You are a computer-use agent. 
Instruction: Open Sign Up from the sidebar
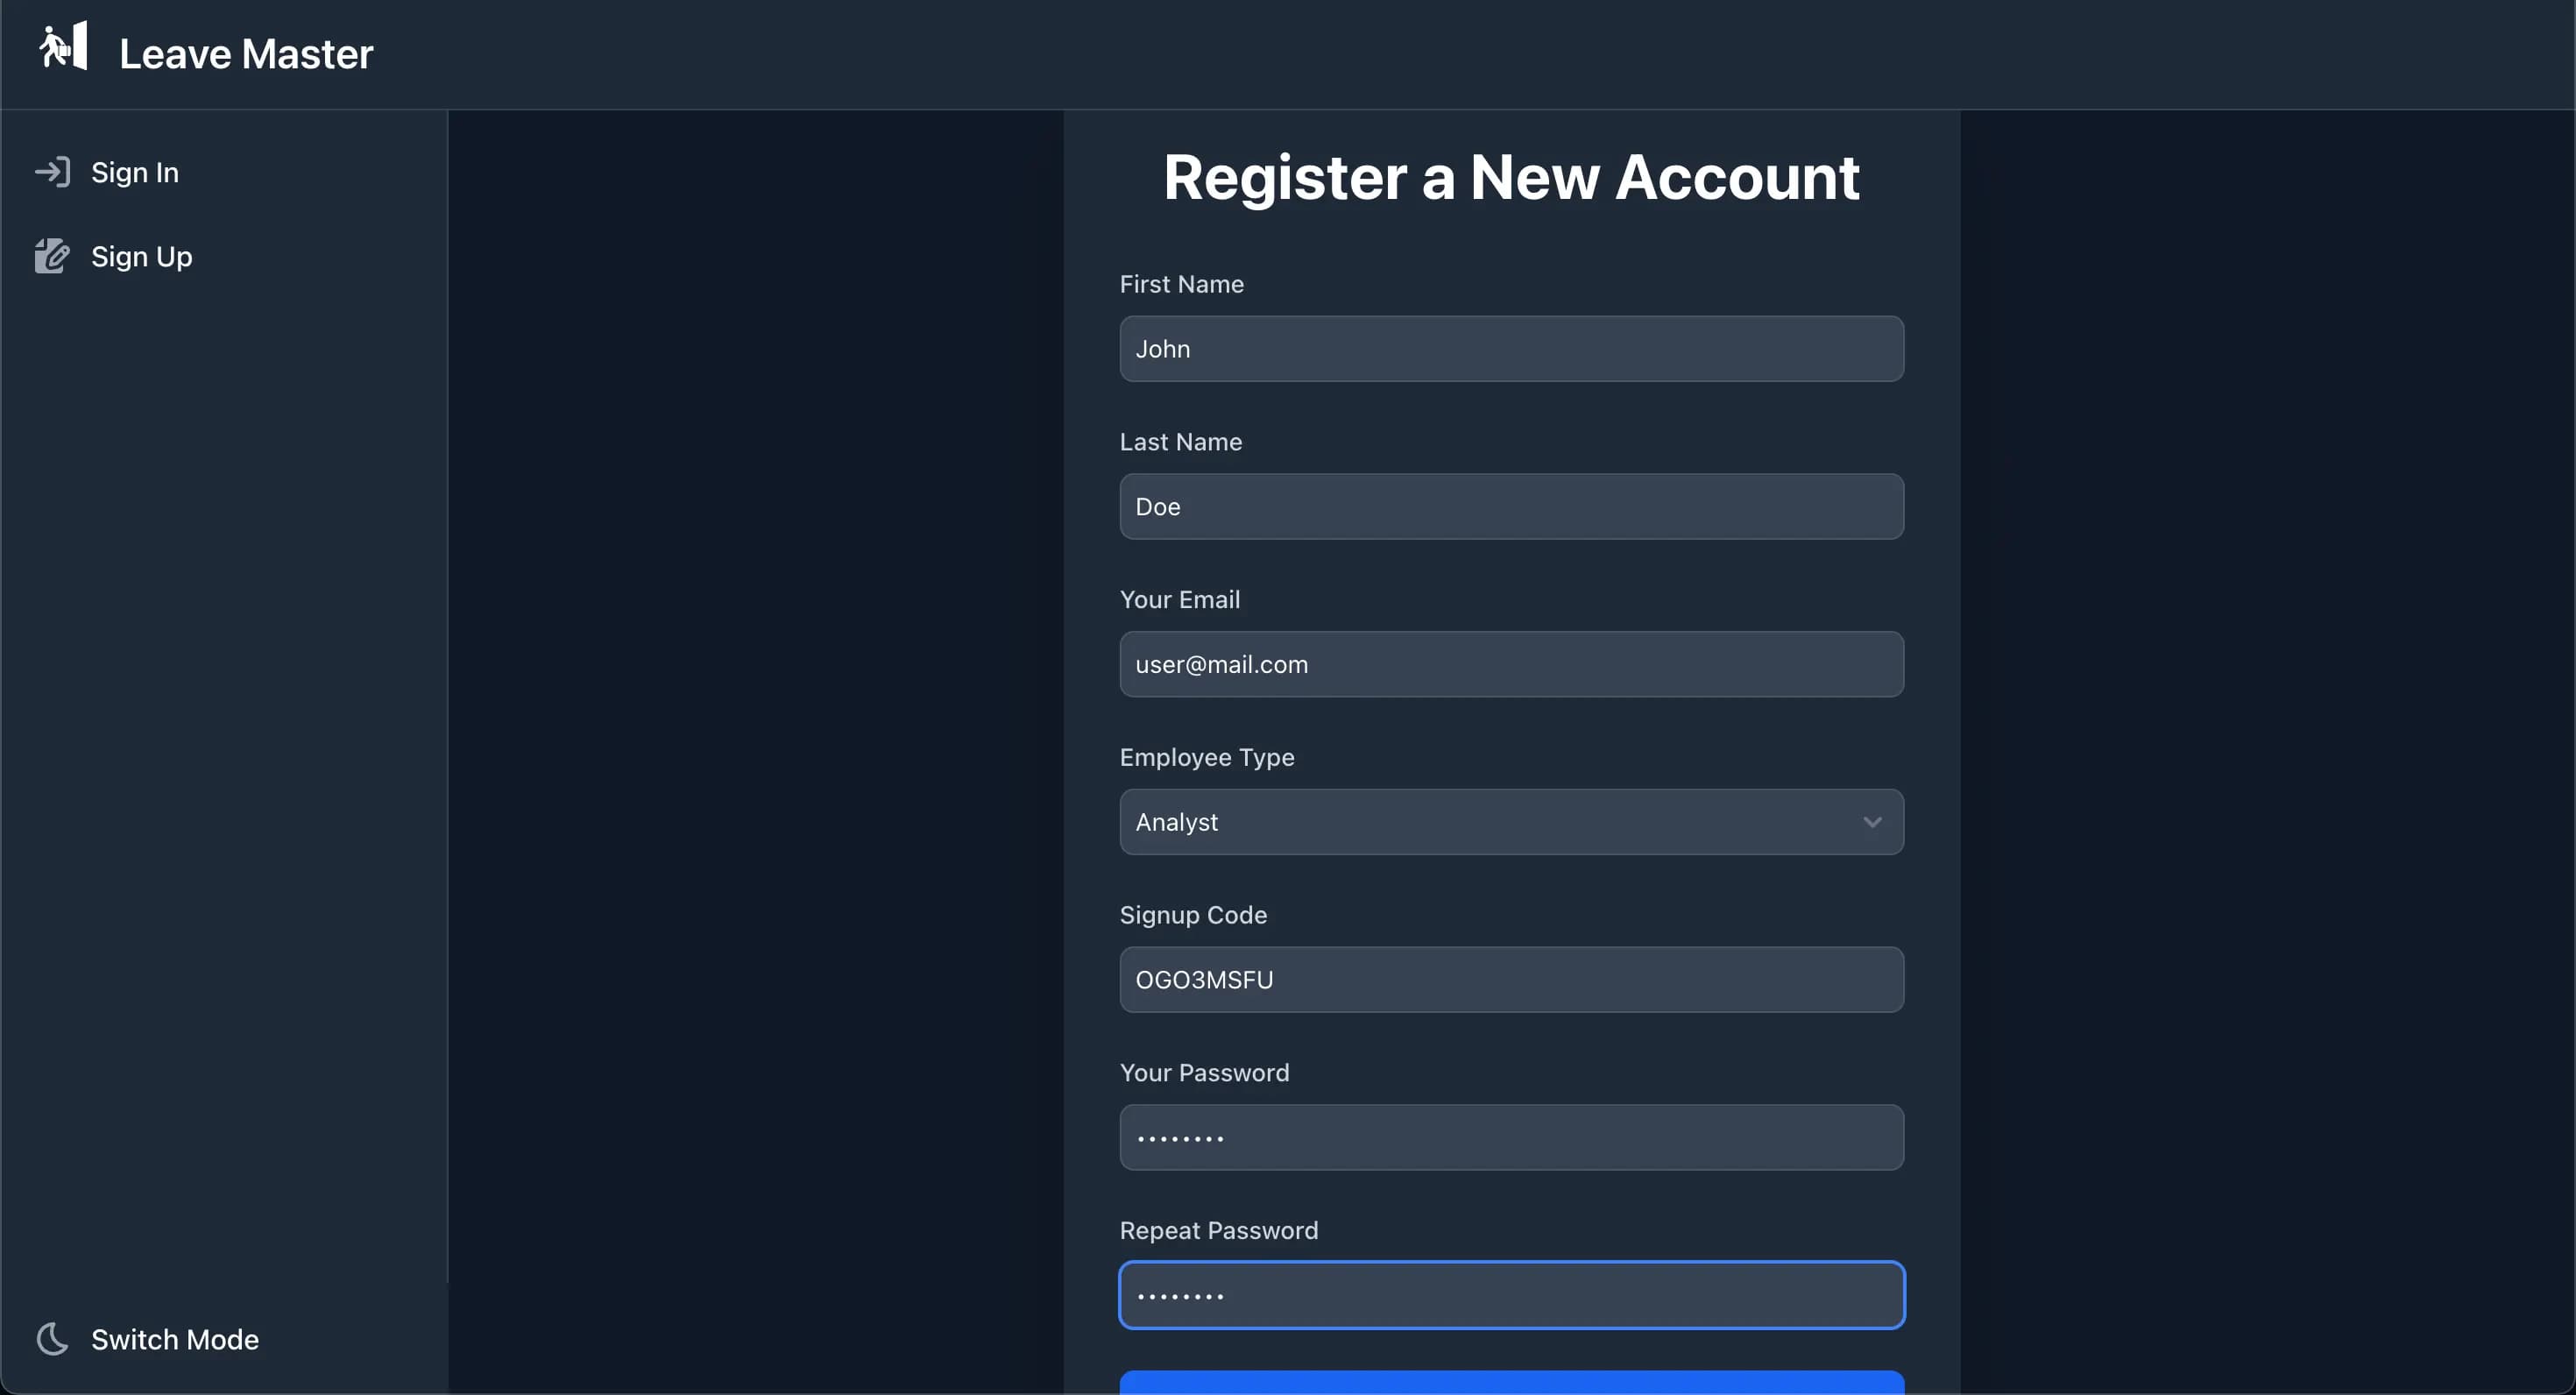(142, 257)
